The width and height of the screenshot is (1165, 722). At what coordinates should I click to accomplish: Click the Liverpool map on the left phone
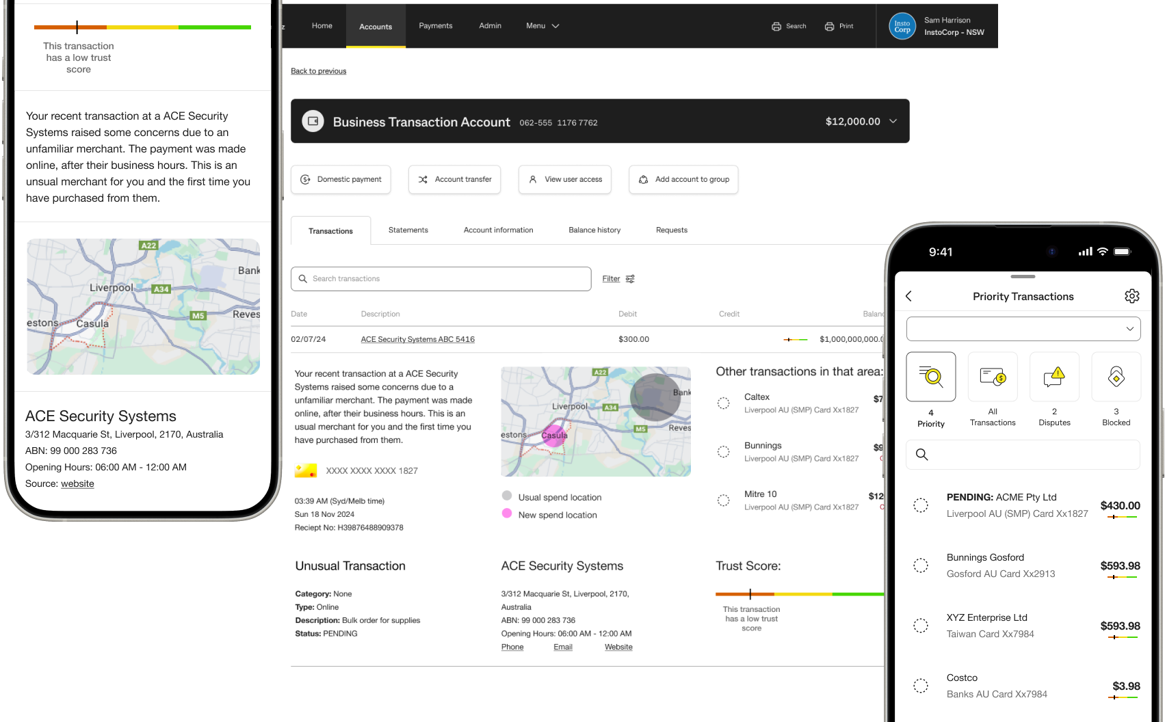pyautogui.click(x=144, y=306)
